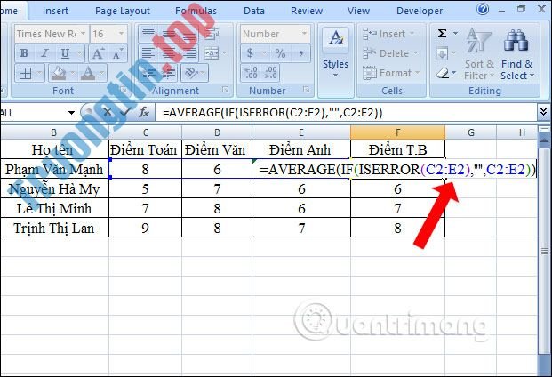Screen dimensions: 552x377
Task: Toggle Merge and Center
Action: point(212,53)
